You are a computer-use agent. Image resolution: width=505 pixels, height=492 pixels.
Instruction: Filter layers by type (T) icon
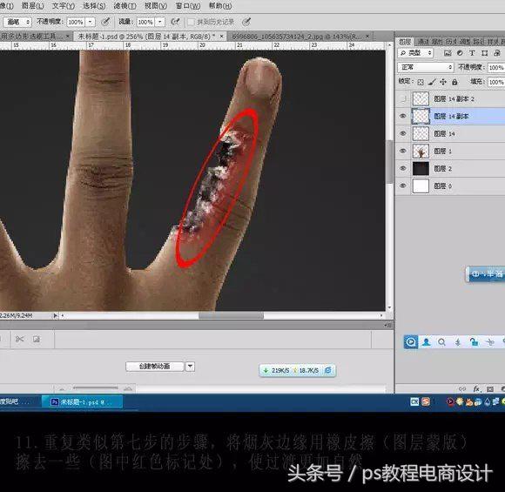pos(472,53)
